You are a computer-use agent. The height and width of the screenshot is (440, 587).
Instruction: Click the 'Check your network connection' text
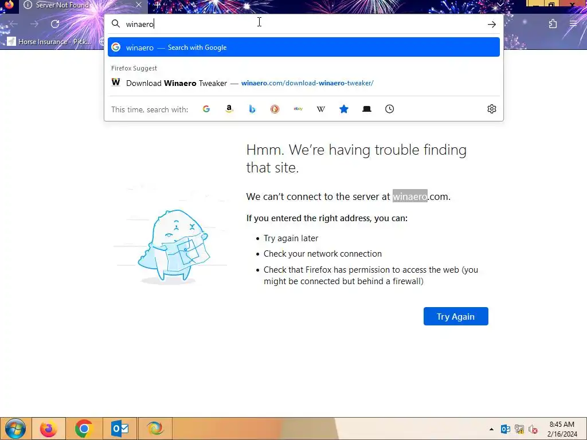[323, 254]
